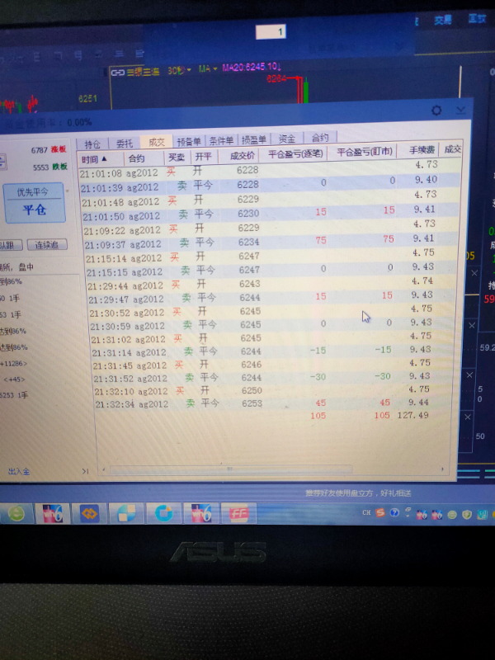Click the 开平 column header

(204, 156)
